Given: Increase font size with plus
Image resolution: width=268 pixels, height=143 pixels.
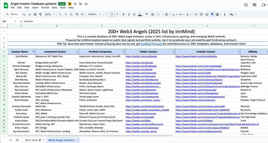Looking at the screenshot, I should [x=117, y=14].
